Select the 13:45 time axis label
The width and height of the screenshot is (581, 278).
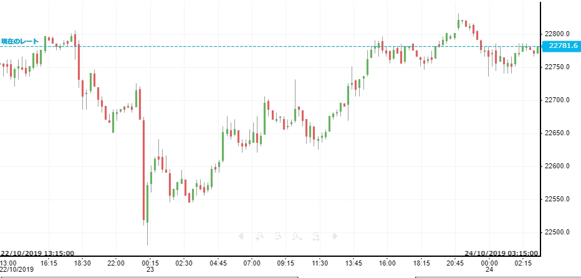coord(354,263)
